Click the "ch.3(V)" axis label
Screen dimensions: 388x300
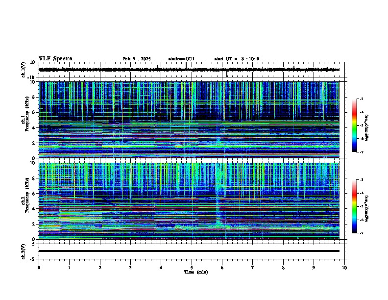24,251
